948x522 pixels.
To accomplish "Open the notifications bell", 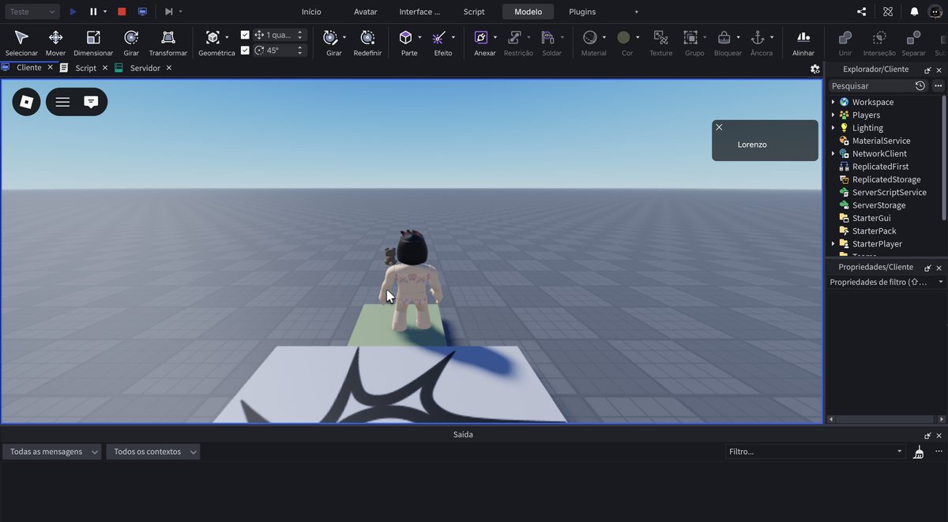I will point(914,12).
